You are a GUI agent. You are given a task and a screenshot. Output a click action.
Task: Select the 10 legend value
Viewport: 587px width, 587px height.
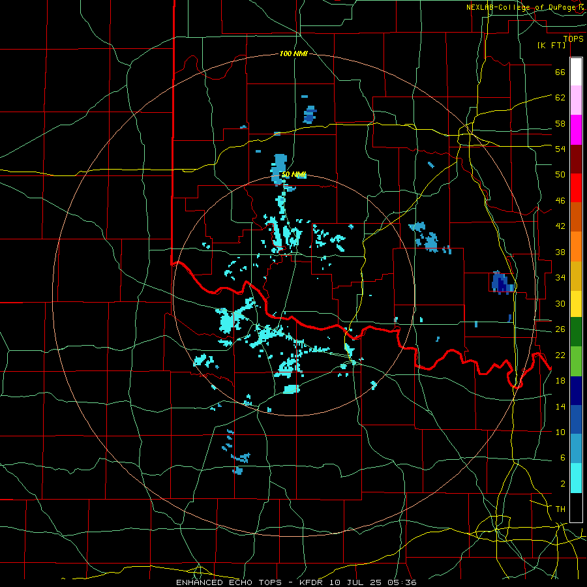pyautogui.click(x=560, y=432)
